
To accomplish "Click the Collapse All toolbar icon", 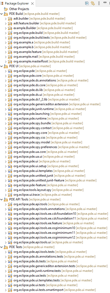I will (x=87, y=3).
